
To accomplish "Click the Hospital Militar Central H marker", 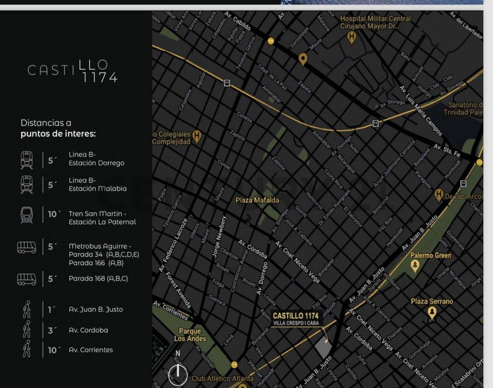I will coord(351,37).
